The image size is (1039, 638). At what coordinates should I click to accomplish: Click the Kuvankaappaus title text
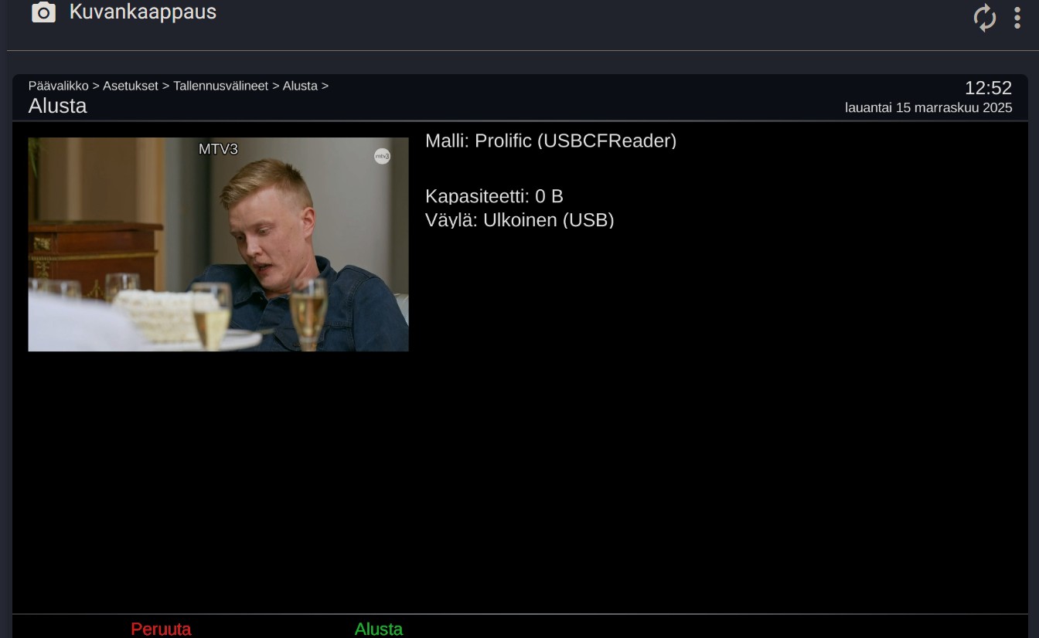click(x=143, y=12)
